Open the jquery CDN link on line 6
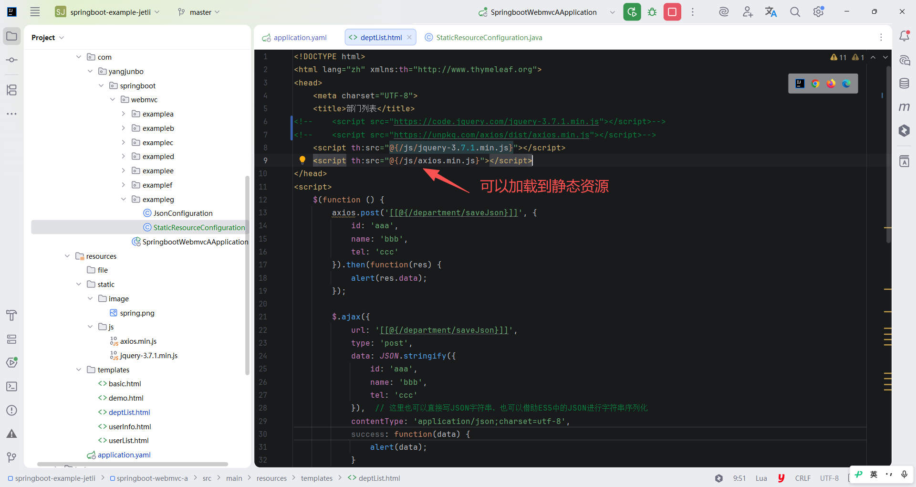Screen dimensions: 916x487 [x=496, y=121]
